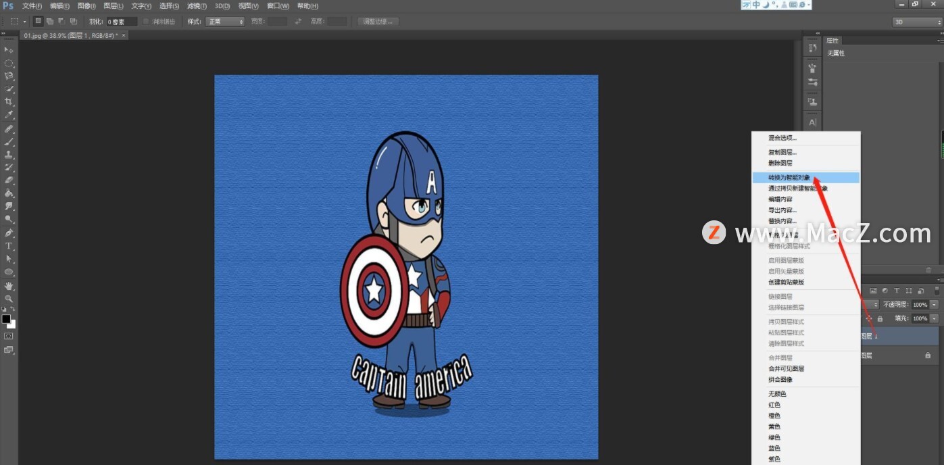The width and height of the screenshot is (944, 465).
Task: Select the Eyedropper tool
Action: coord(9,115)
